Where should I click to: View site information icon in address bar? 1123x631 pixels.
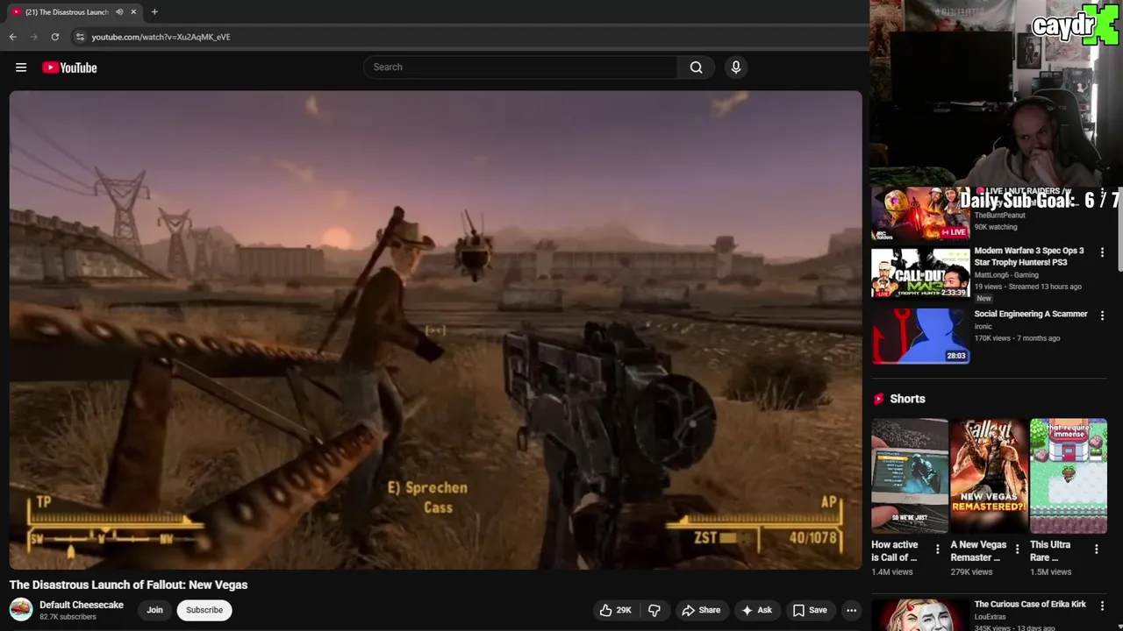[x=80, y=37]
